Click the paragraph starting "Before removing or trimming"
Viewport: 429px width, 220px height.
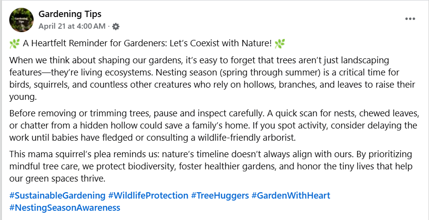214,125
